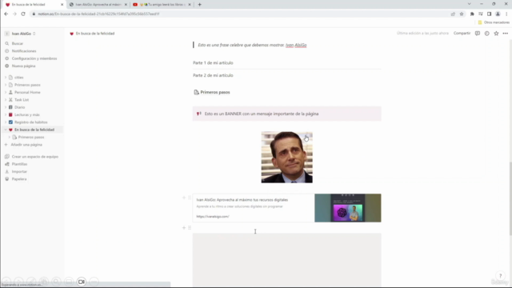Expand the Primeros pasos top-level page
512x288 pixels.
pos(6,85)
